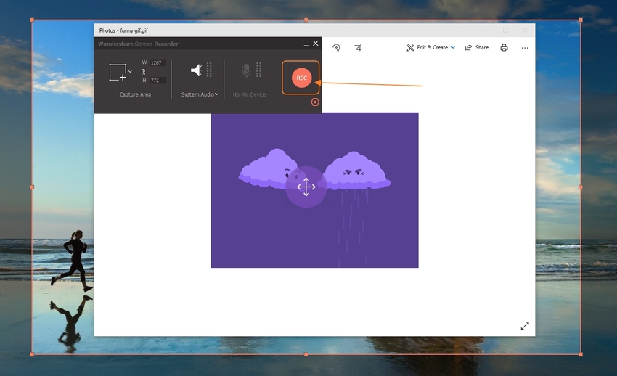Click the move crosshair on the capture area

306,187
